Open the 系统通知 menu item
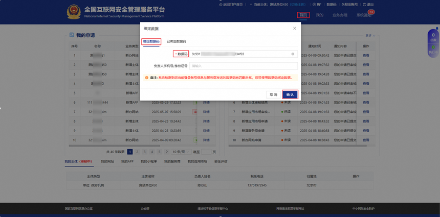Viewport: 440px width, 217px height. (364, 15)
